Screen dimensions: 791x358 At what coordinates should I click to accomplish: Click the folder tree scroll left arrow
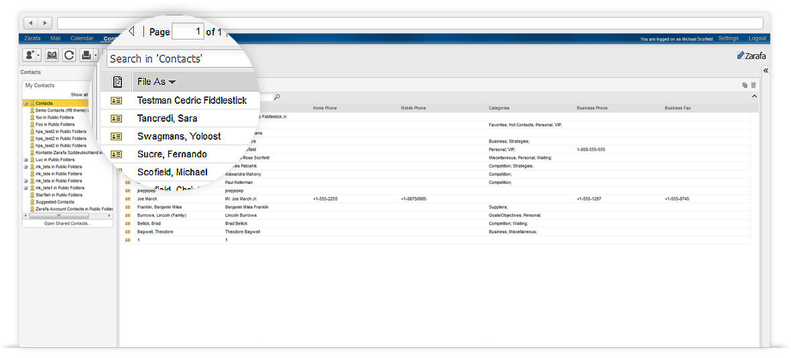click(x=25, y=215)
